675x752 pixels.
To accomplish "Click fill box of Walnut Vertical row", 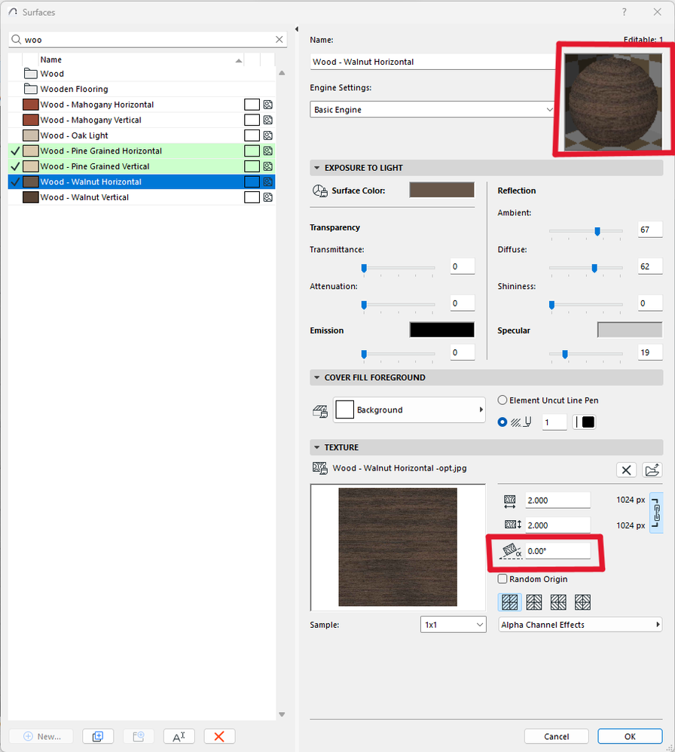I will (x=252, y=197).
